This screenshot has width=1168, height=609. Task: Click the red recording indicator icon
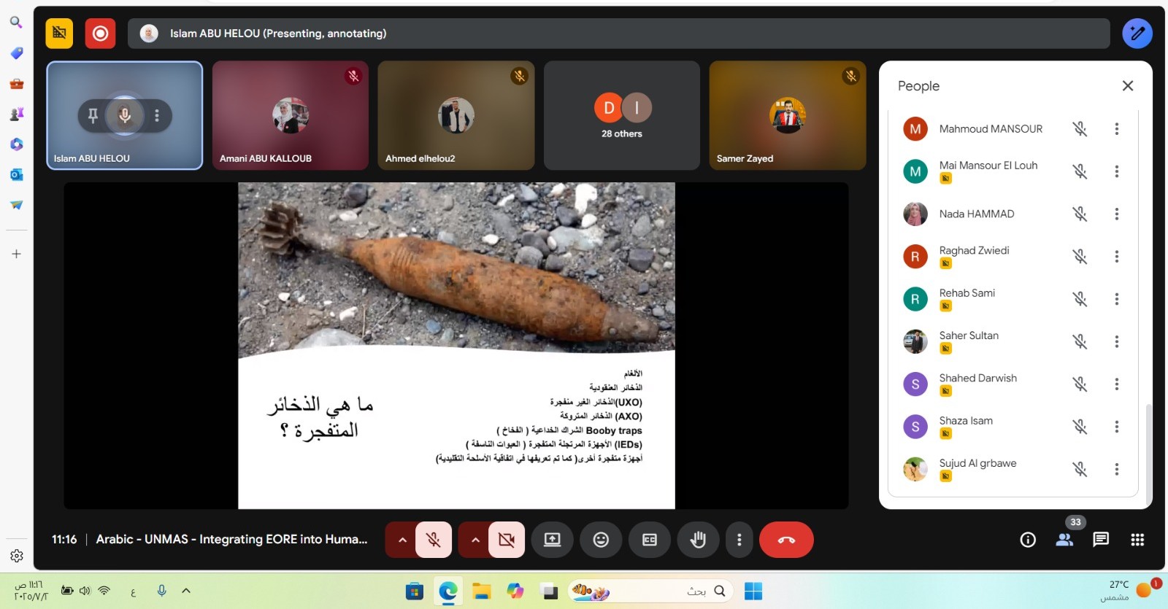pos(100,34)
